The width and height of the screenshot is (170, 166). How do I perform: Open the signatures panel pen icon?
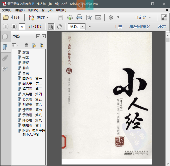click(x=5, y=69)
